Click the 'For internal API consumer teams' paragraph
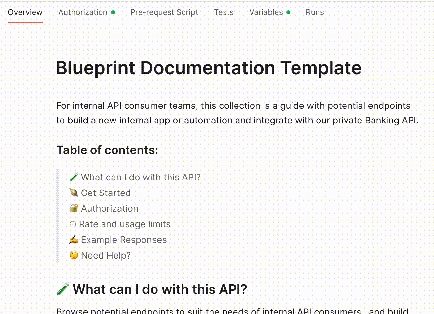434x314 pixels. click(237, 113)
